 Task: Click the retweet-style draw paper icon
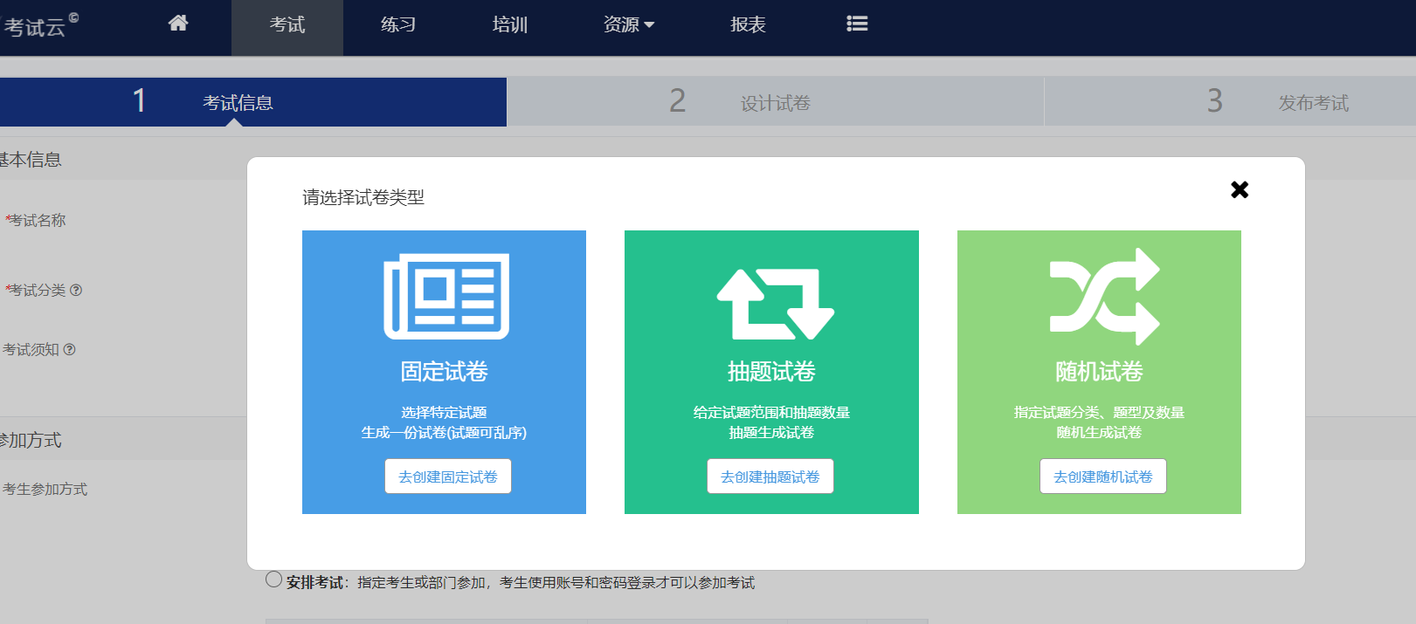tap(775, 304)
